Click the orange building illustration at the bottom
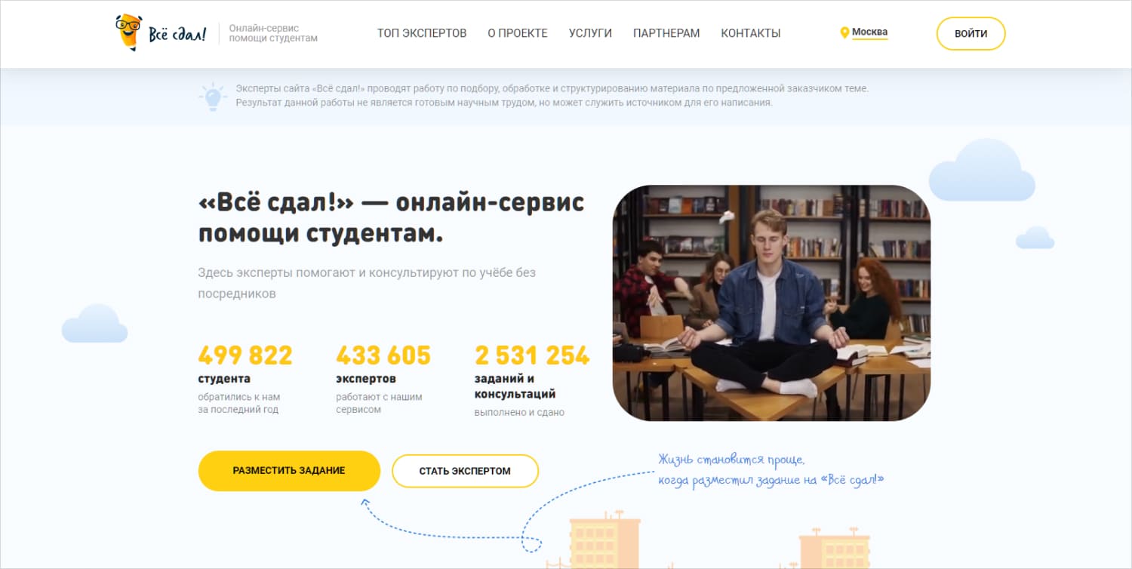 pyautogui.click(x=604, y=540)
